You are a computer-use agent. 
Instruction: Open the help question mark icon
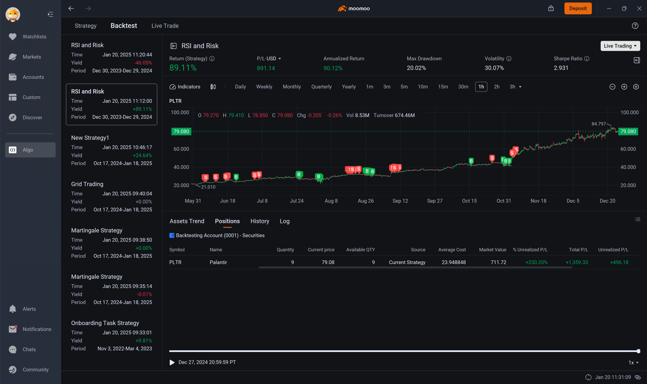[x=635, y=26]
